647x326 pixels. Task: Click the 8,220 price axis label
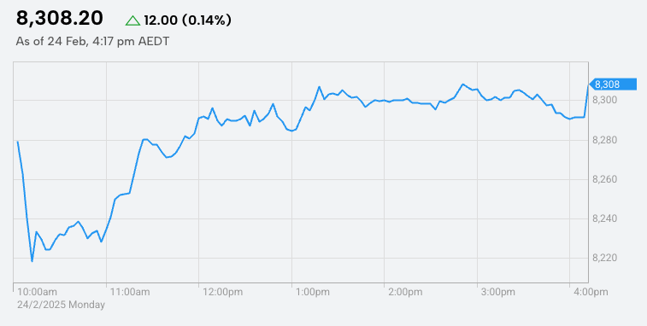click(604, 258)
